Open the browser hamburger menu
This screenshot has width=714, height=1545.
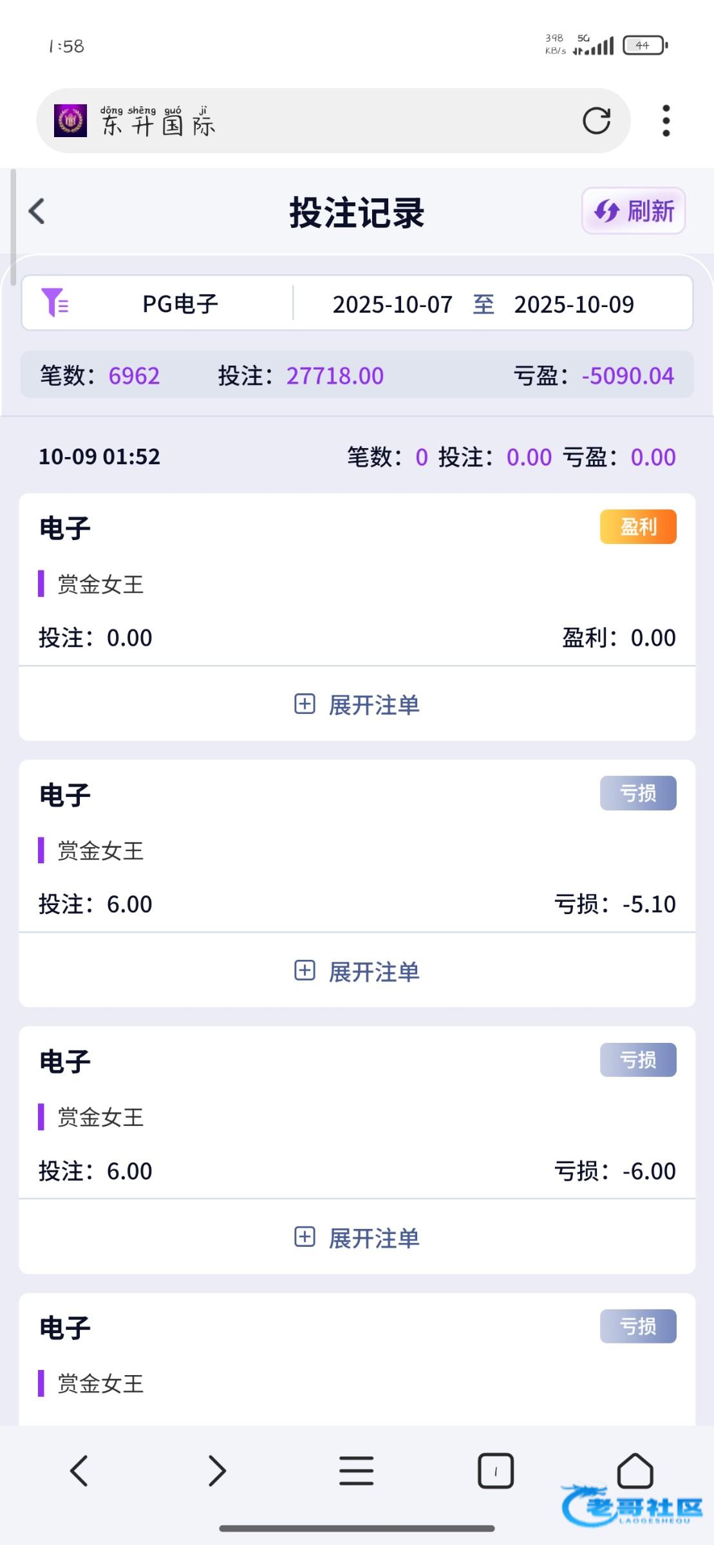356,1471
